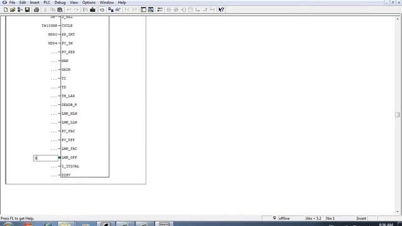
Task: Click the ... placeholder beside LMN_HLM
Action: pos(54,114)
